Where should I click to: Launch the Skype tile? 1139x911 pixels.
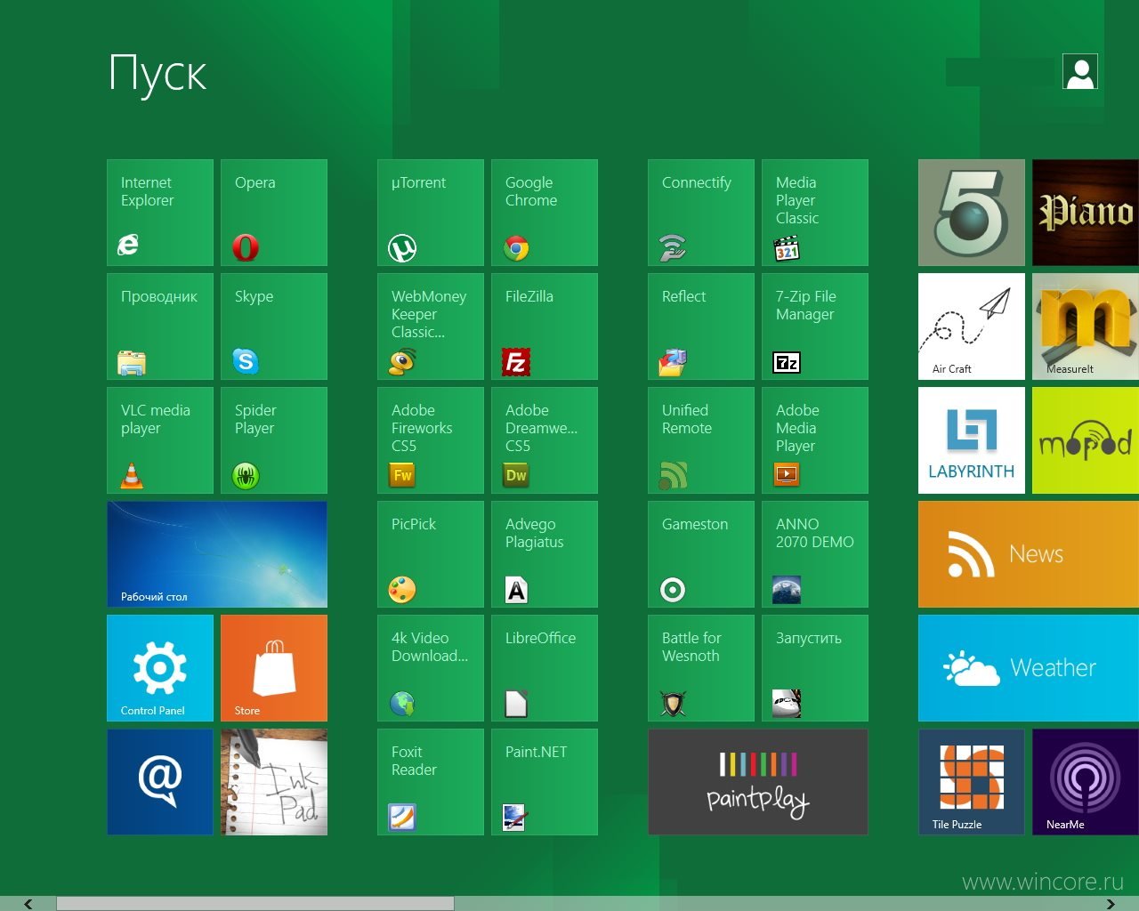point(274,327)
